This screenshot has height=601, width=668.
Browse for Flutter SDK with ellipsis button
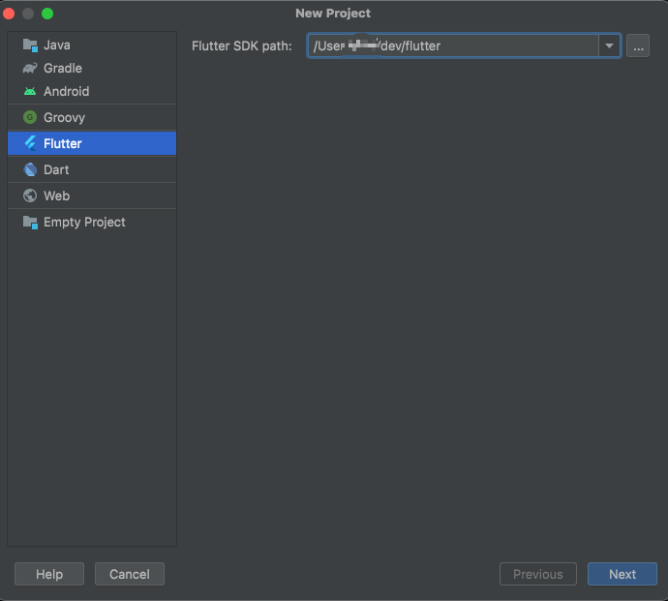click(x=638, y=45)
